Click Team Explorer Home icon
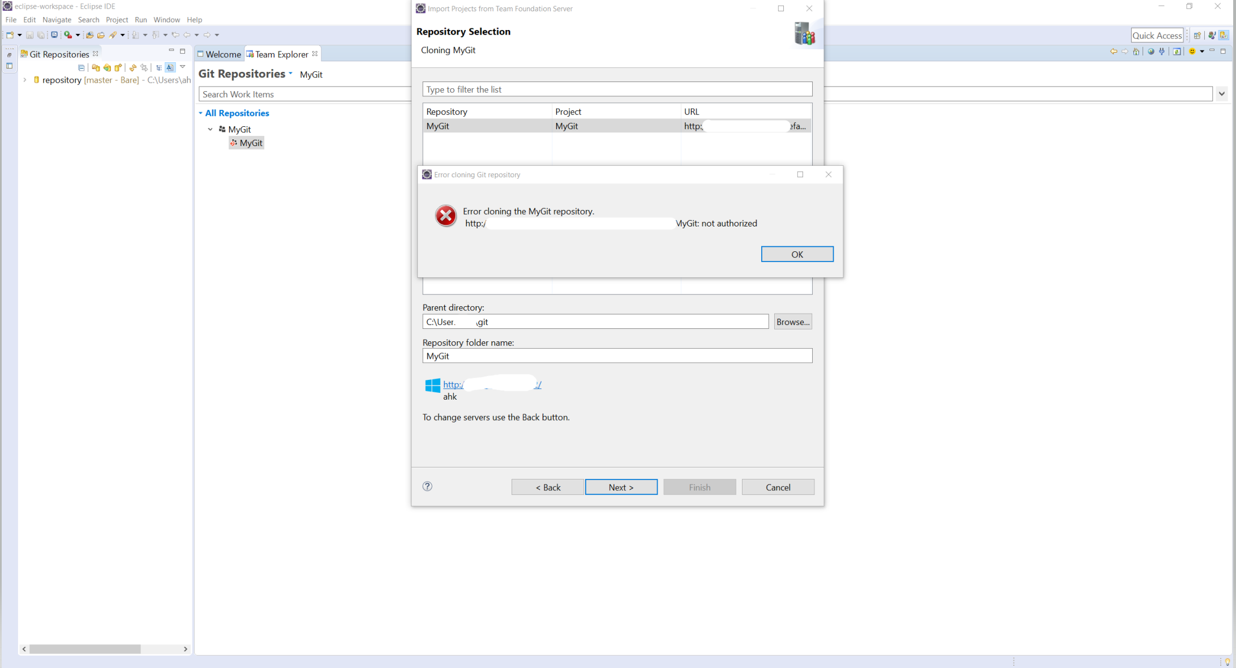This screenshot has height=668, width=1236. click(1136, 52)
